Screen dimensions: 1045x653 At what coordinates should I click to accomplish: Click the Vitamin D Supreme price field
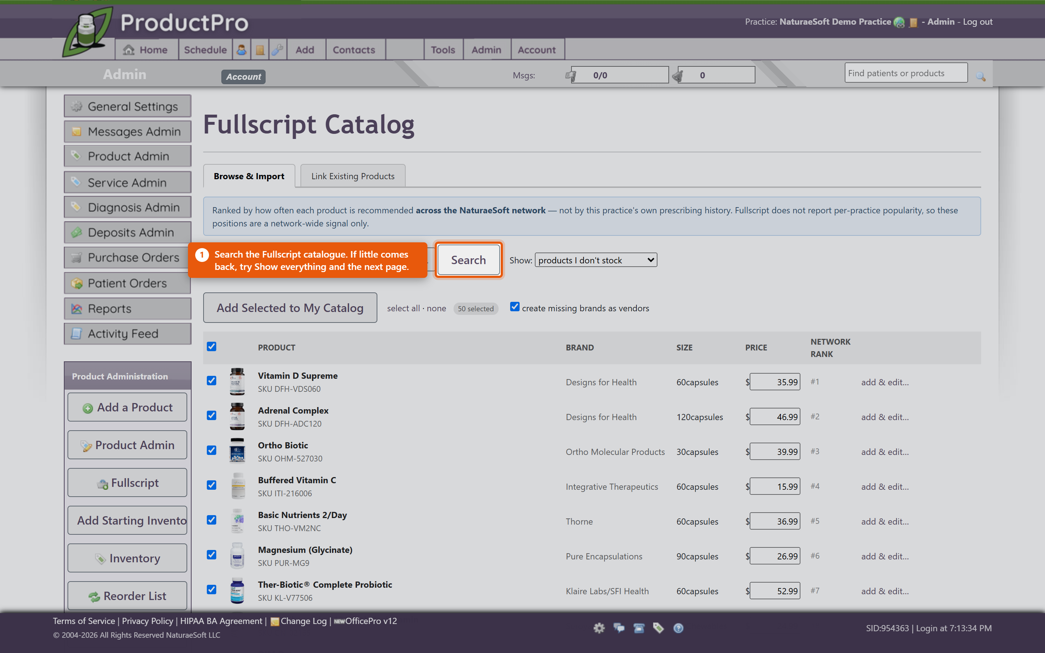(775, 382)
